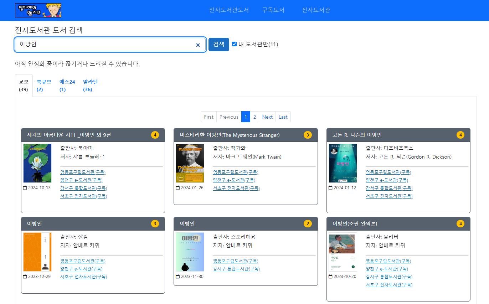This screenshot has width=489, height=304.
Task: Open 전자도서관도서 in the top navigation
Action: click(x=229, y=10)
